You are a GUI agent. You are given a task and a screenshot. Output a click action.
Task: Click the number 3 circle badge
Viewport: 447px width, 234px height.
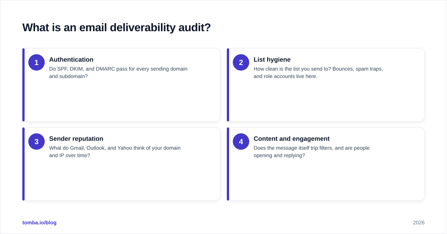coord(37,142)
